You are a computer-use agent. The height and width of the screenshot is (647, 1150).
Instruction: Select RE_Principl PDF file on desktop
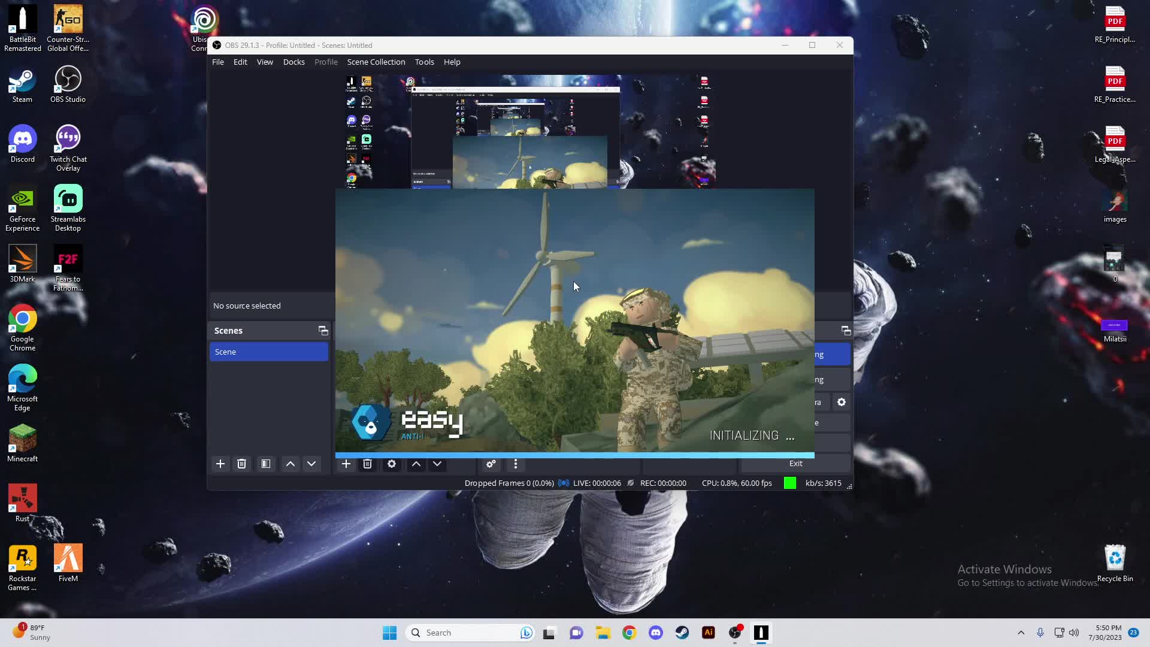pyautogui.click(x=1115, y=25)
